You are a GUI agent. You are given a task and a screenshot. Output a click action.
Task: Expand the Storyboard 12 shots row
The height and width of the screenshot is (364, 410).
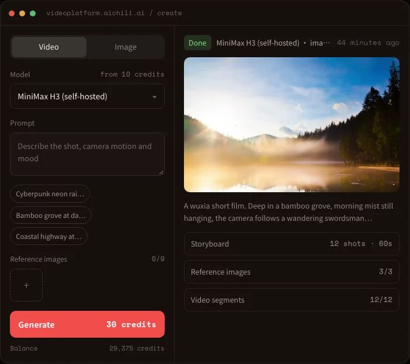tap(291, 244)
